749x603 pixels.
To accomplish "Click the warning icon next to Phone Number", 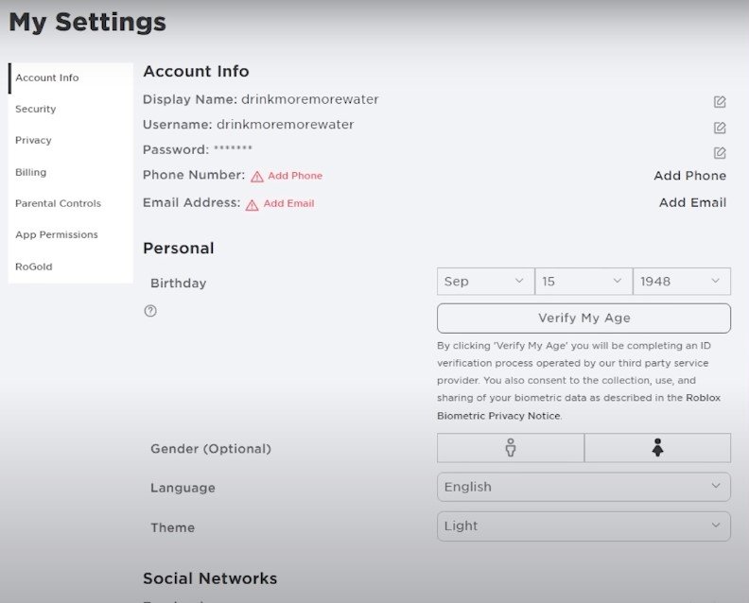I will tap(257, 177).
